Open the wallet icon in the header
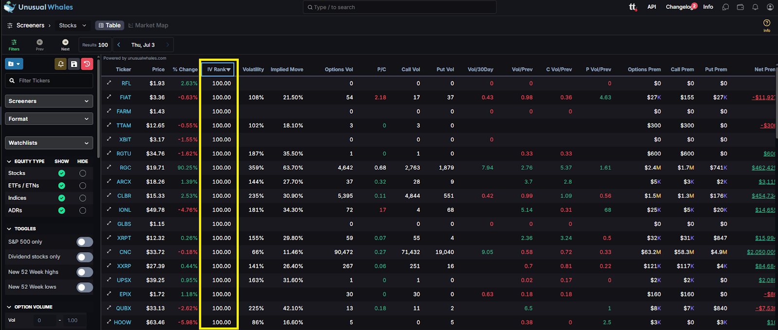The image size is (778, 330). coord(741,7)
